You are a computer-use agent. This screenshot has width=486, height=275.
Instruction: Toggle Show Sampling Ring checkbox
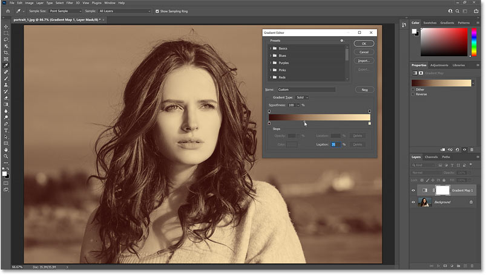pyautogui.click(x=157, y=11)
